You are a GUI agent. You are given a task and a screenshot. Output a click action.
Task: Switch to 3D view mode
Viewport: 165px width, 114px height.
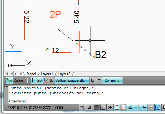pyautogui.click(x=49, y=80)
